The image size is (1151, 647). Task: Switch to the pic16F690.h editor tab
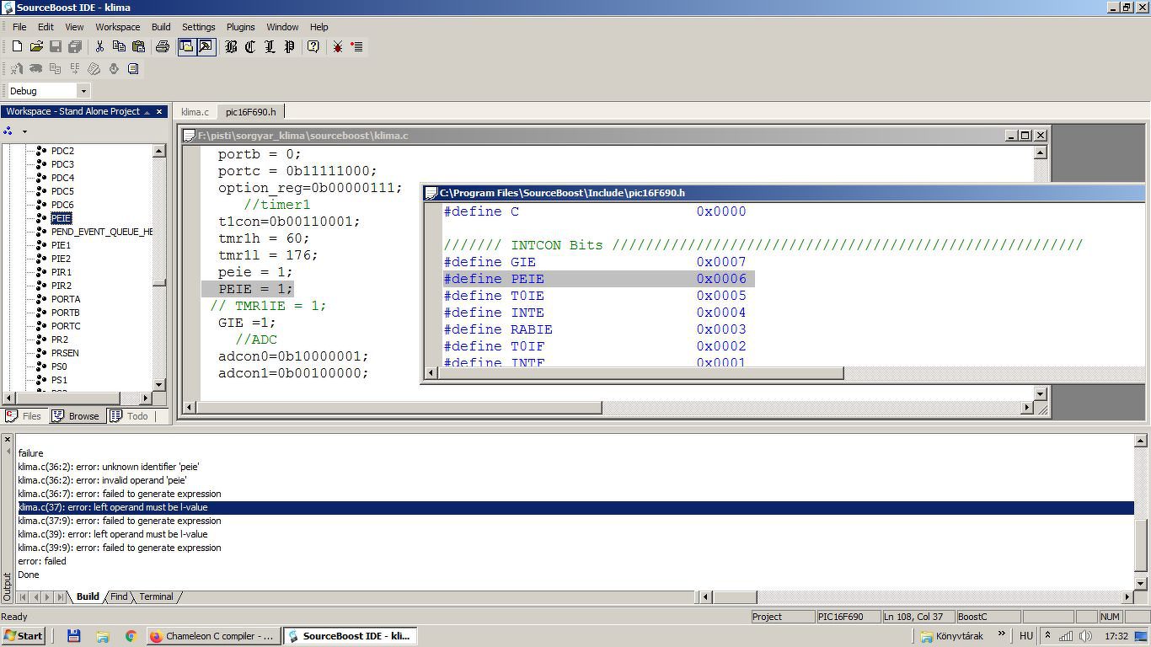[x=250, y=112]
